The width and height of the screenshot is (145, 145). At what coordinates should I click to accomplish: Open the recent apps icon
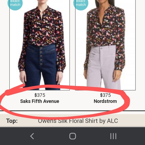[x=113, y=136]
